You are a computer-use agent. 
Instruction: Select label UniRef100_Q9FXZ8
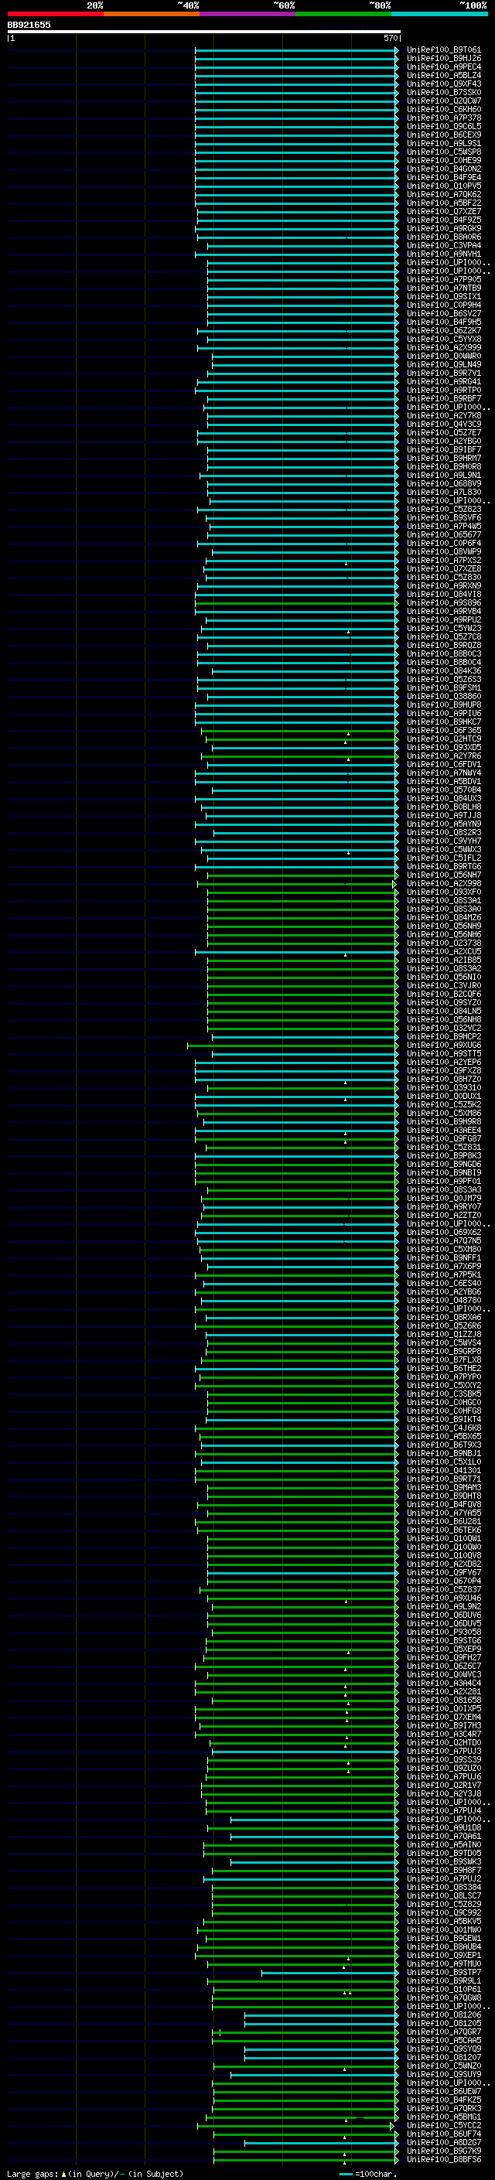(x=443, y=1070)
